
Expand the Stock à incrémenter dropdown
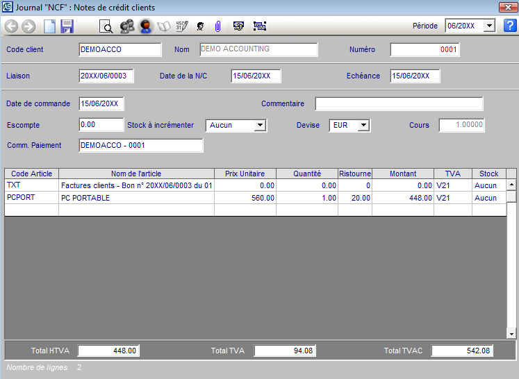click(260, 126)
